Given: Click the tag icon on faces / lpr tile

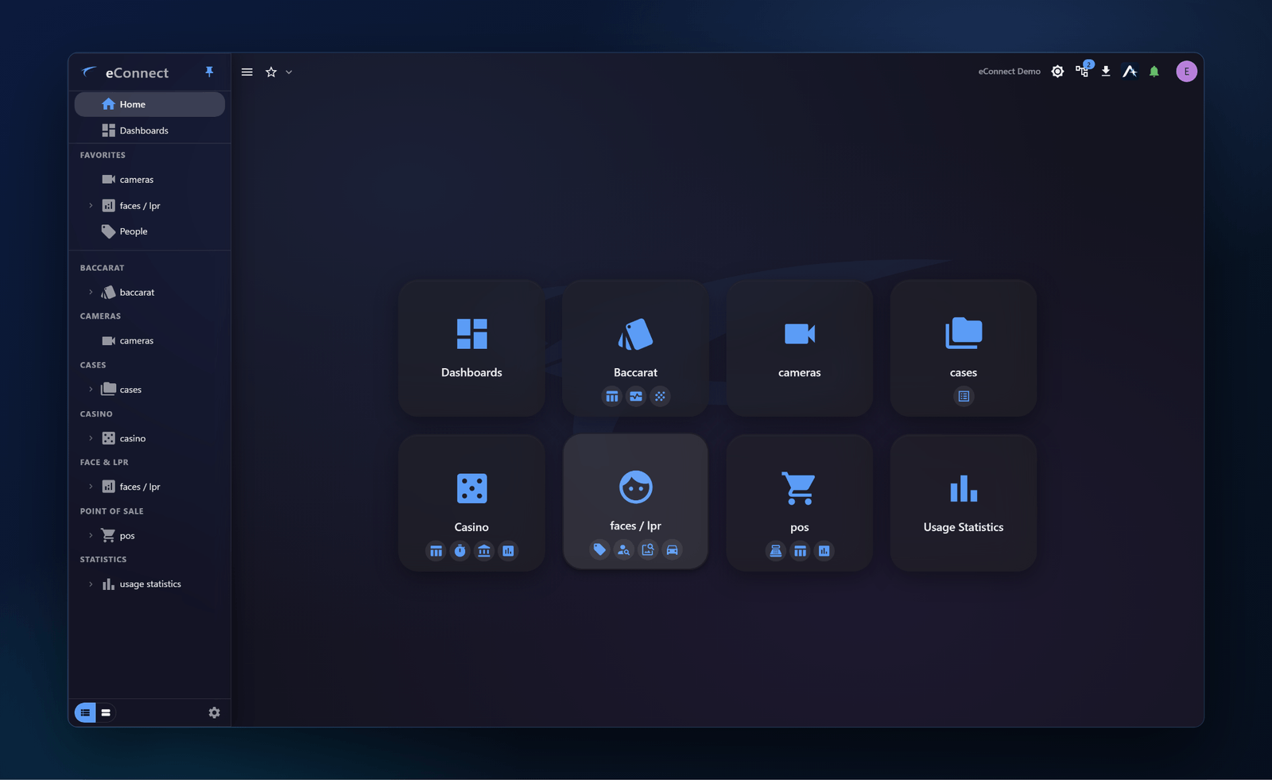Looking at the screenshot, I should 599,549.
